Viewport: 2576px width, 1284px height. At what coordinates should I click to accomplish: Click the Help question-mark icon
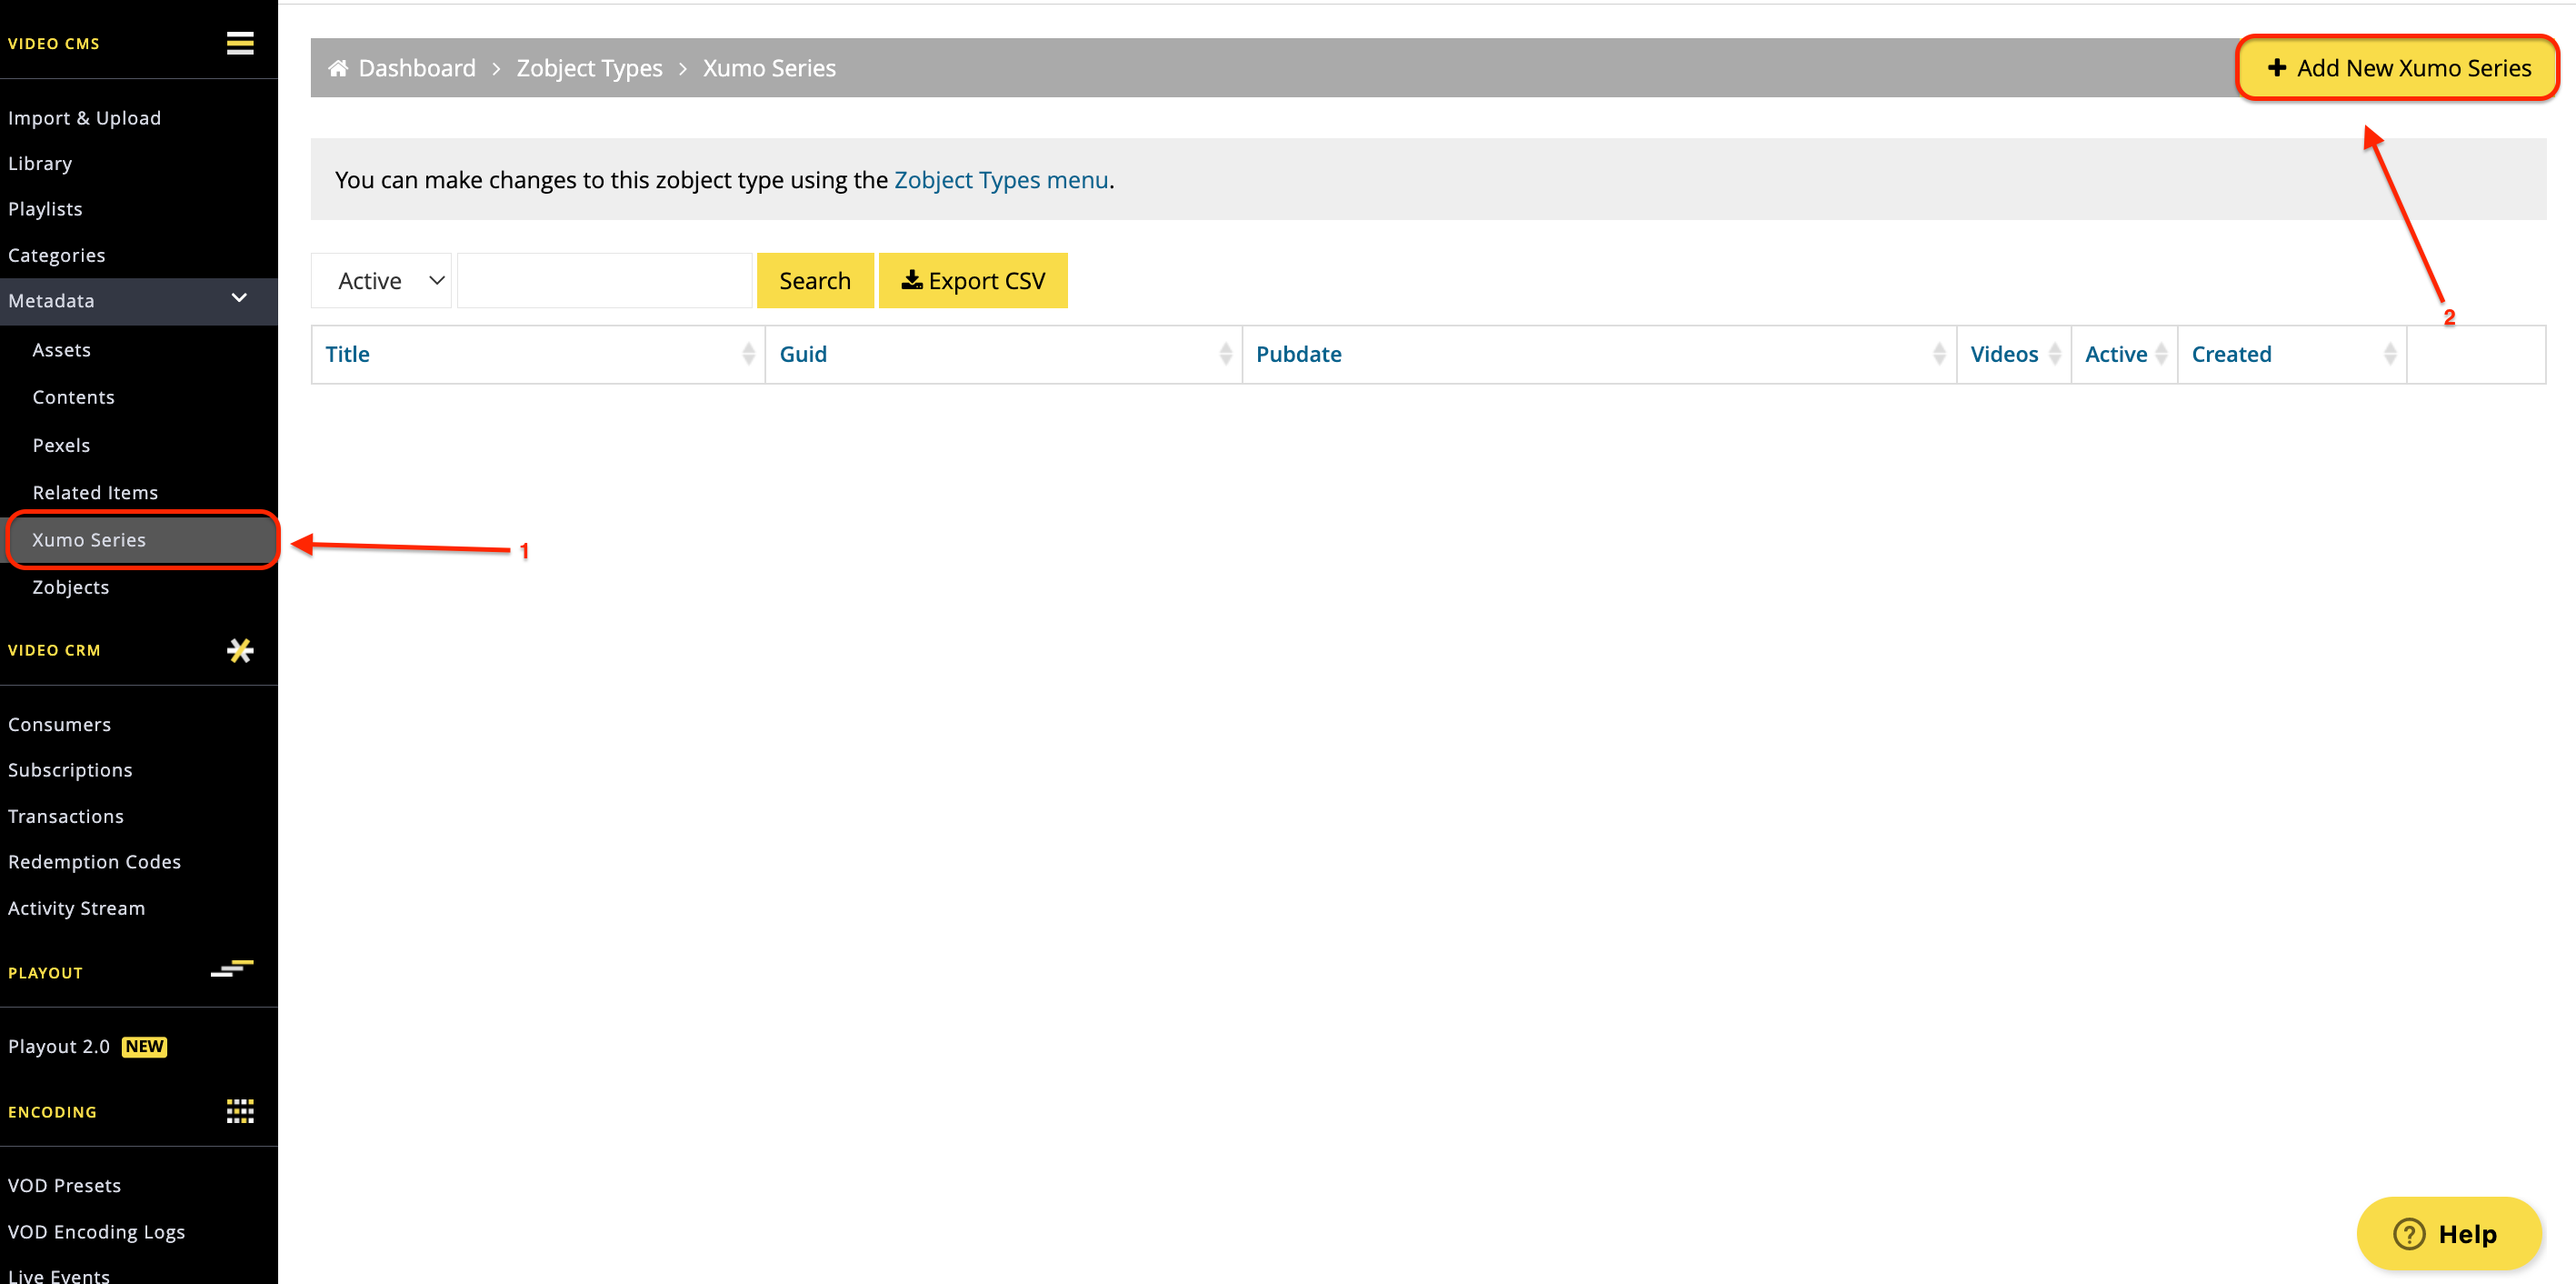point(2409,1234)
